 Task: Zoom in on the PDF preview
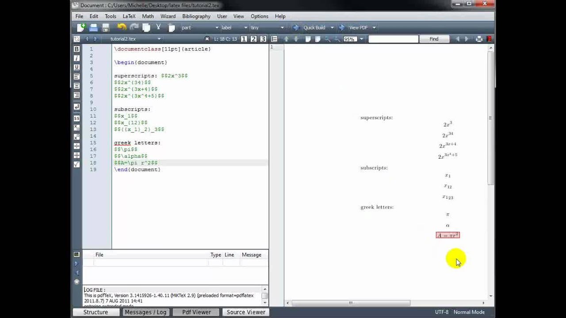[328, 39]
